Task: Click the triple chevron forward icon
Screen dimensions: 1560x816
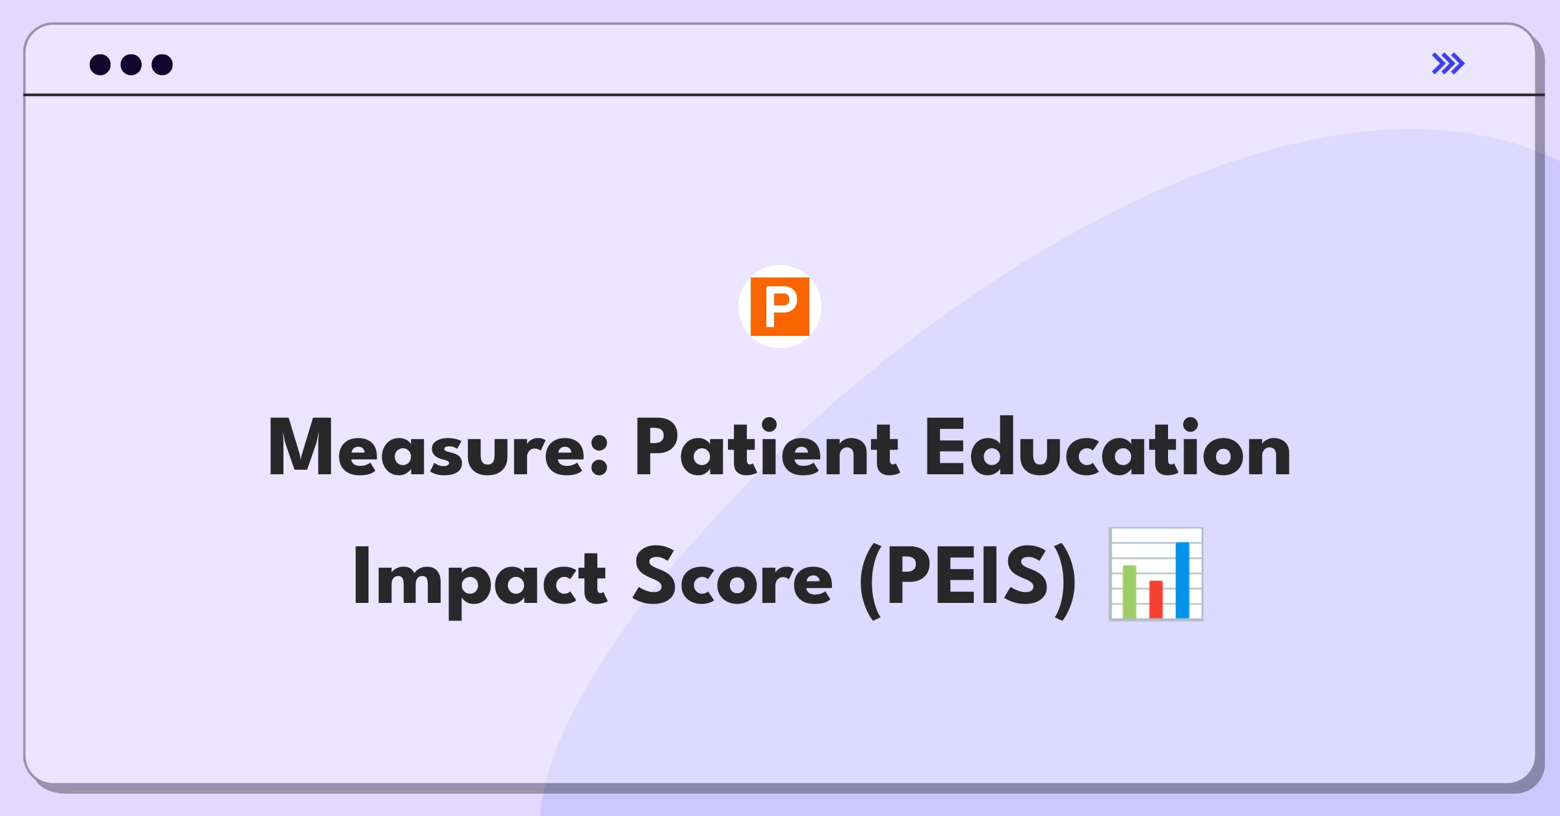Action: [x=1448, y=64]
